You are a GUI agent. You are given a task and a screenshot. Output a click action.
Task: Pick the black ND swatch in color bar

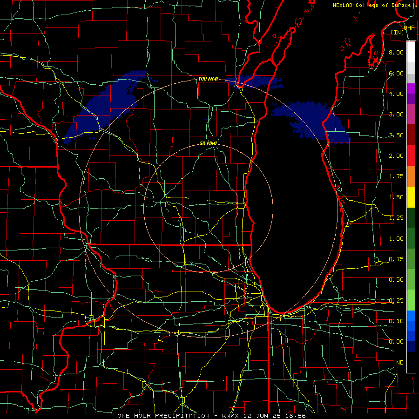point(411,362)
